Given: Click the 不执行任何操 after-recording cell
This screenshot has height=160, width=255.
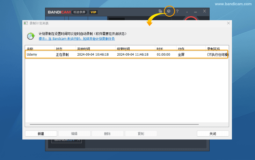Looking at the screenshot, I should [x=217, y=55].
